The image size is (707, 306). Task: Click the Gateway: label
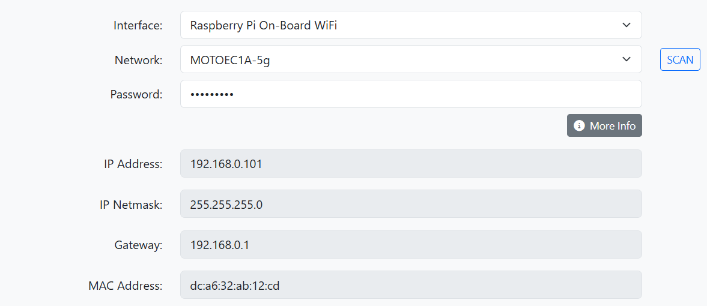[x=138, y=245]
